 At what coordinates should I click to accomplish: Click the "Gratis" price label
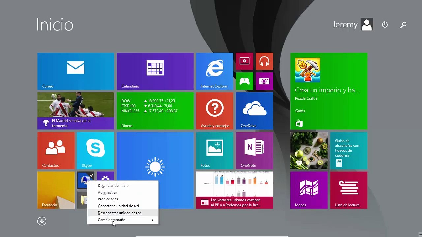300,111
